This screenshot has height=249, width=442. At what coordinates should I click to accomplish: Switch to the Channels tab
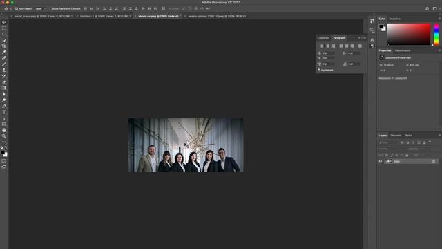(396, 136)
